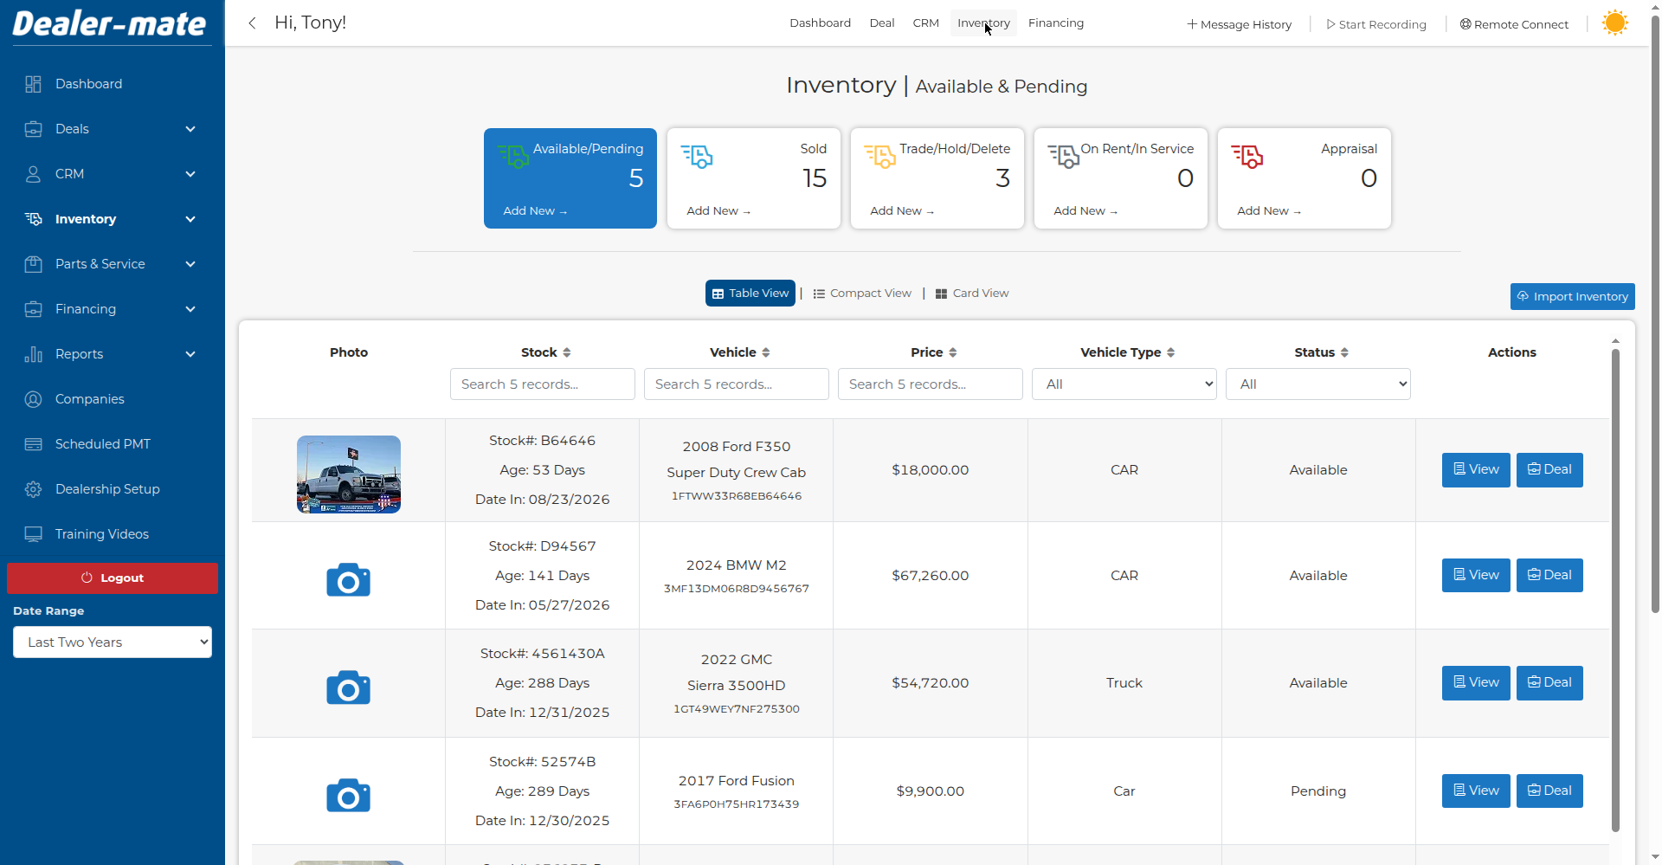The height and width of the screenshot is (865, 1662).
Task: View the 2008 Ford F350 record
Action: coord(1476,470)
